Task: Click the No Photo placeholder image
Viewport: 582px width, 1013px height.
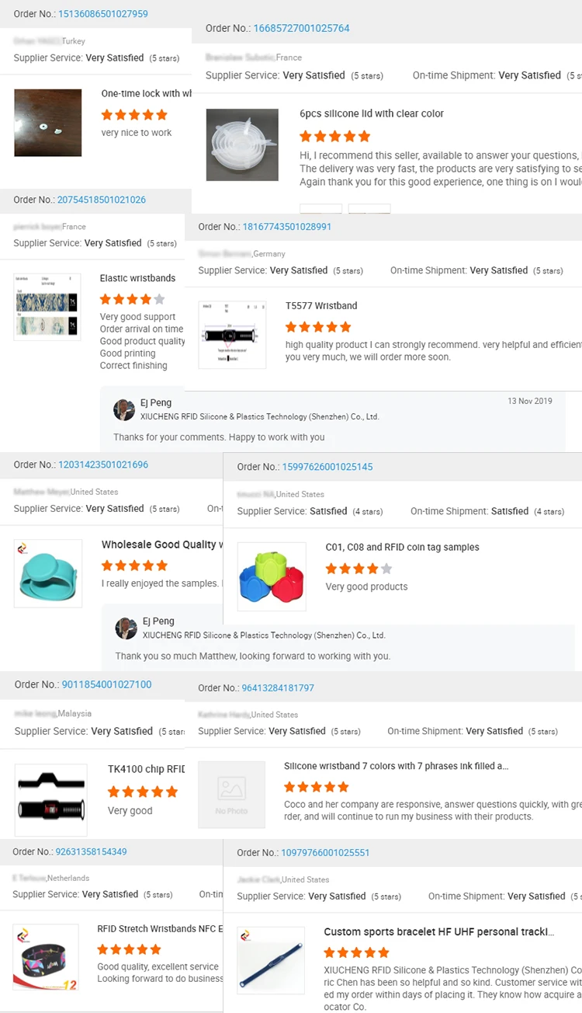Action: pos(231,794)
